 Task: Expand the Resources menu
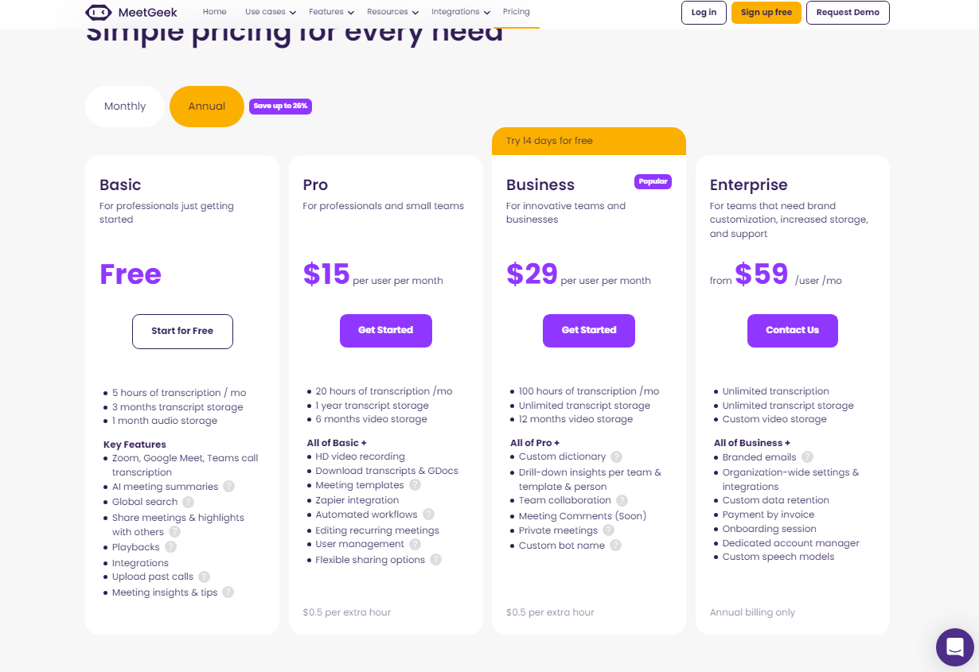click(393, 12)
